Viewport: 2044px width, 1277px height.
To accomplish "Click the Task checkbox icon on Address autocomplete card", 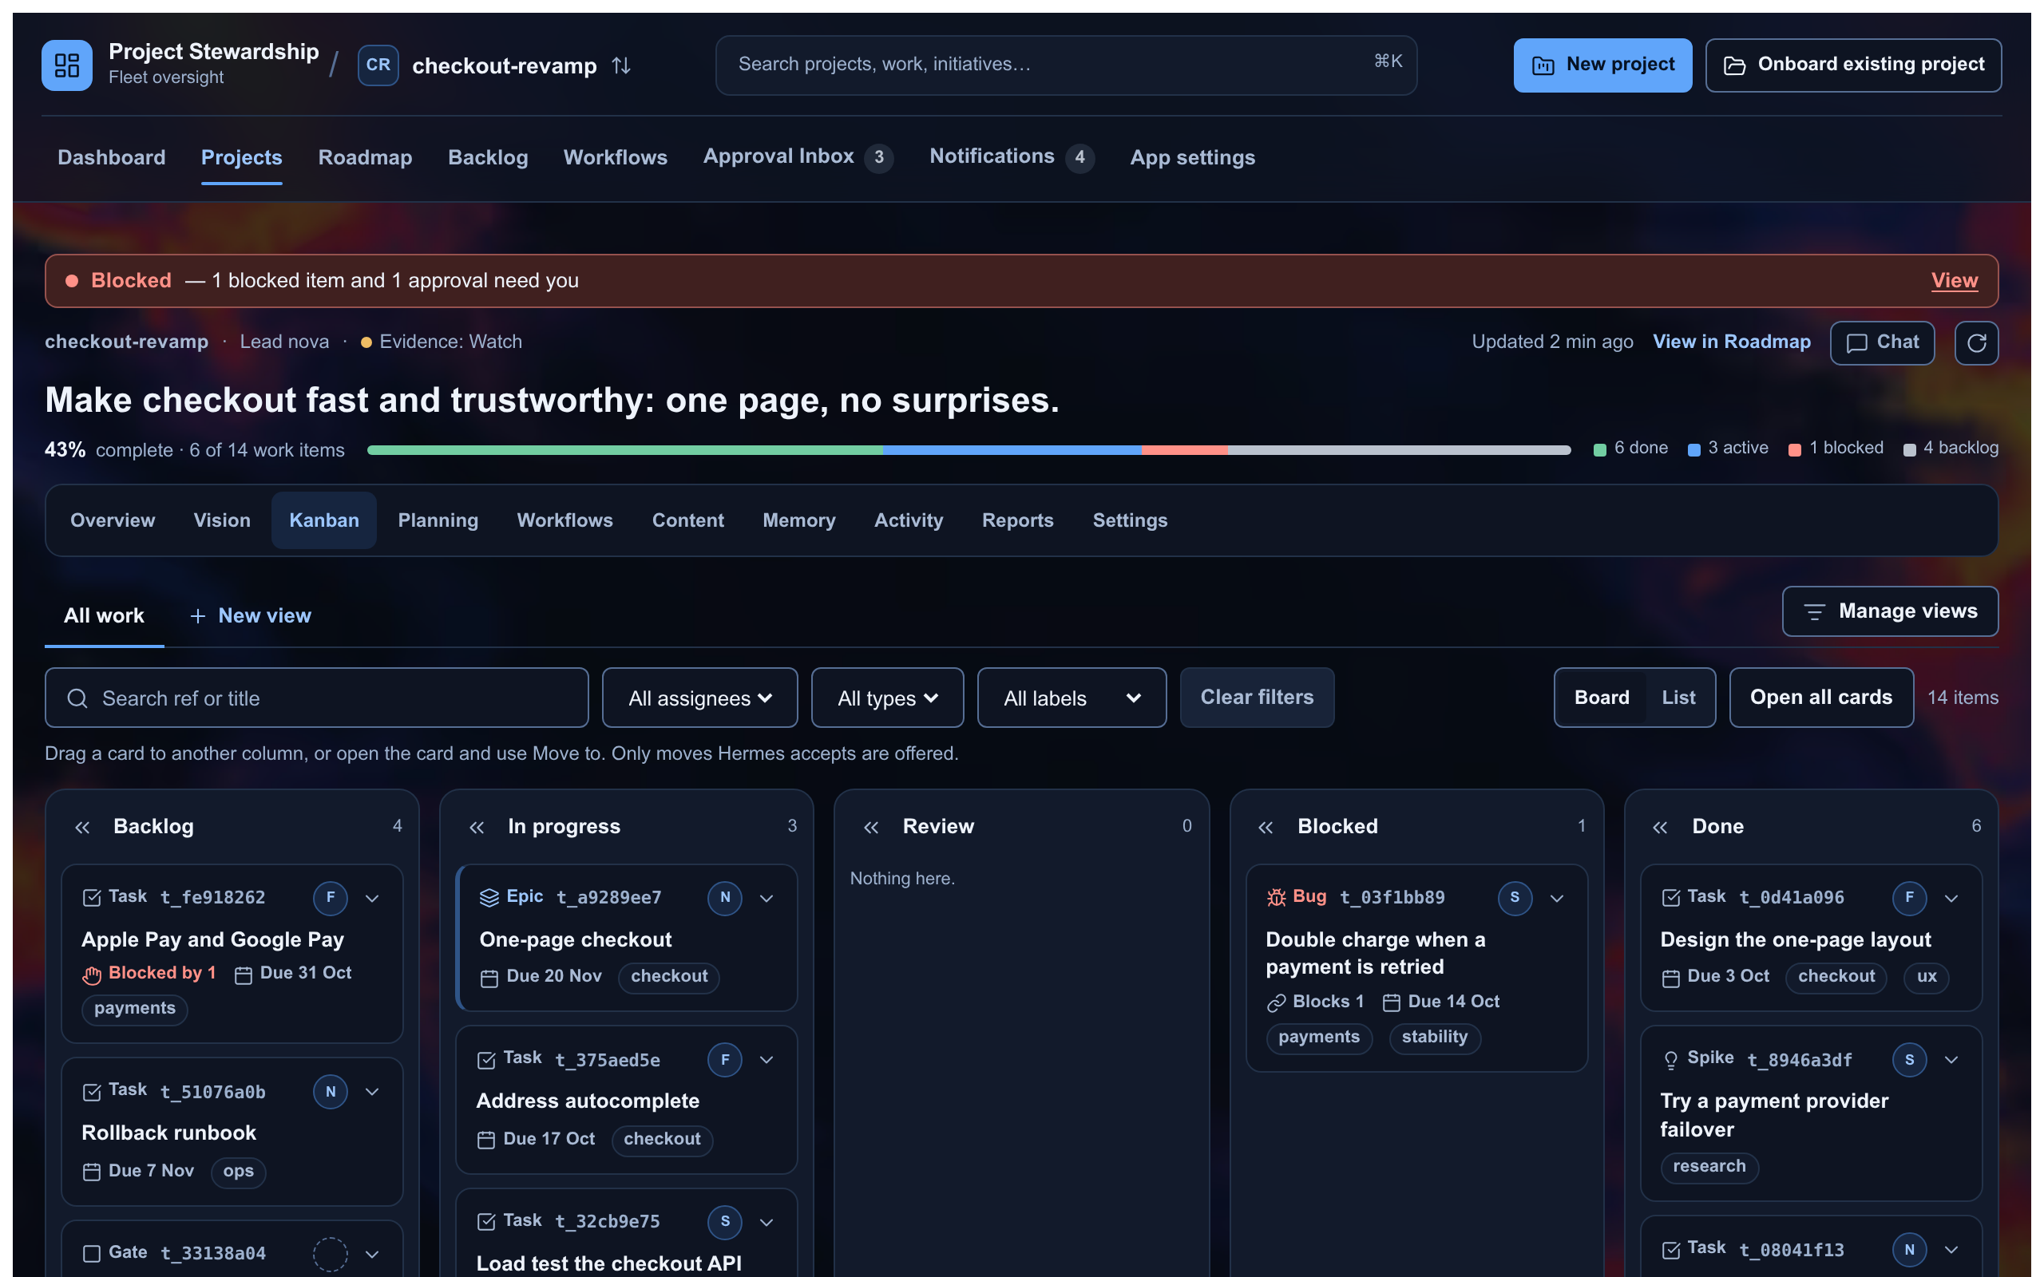I will point(486,1059).
